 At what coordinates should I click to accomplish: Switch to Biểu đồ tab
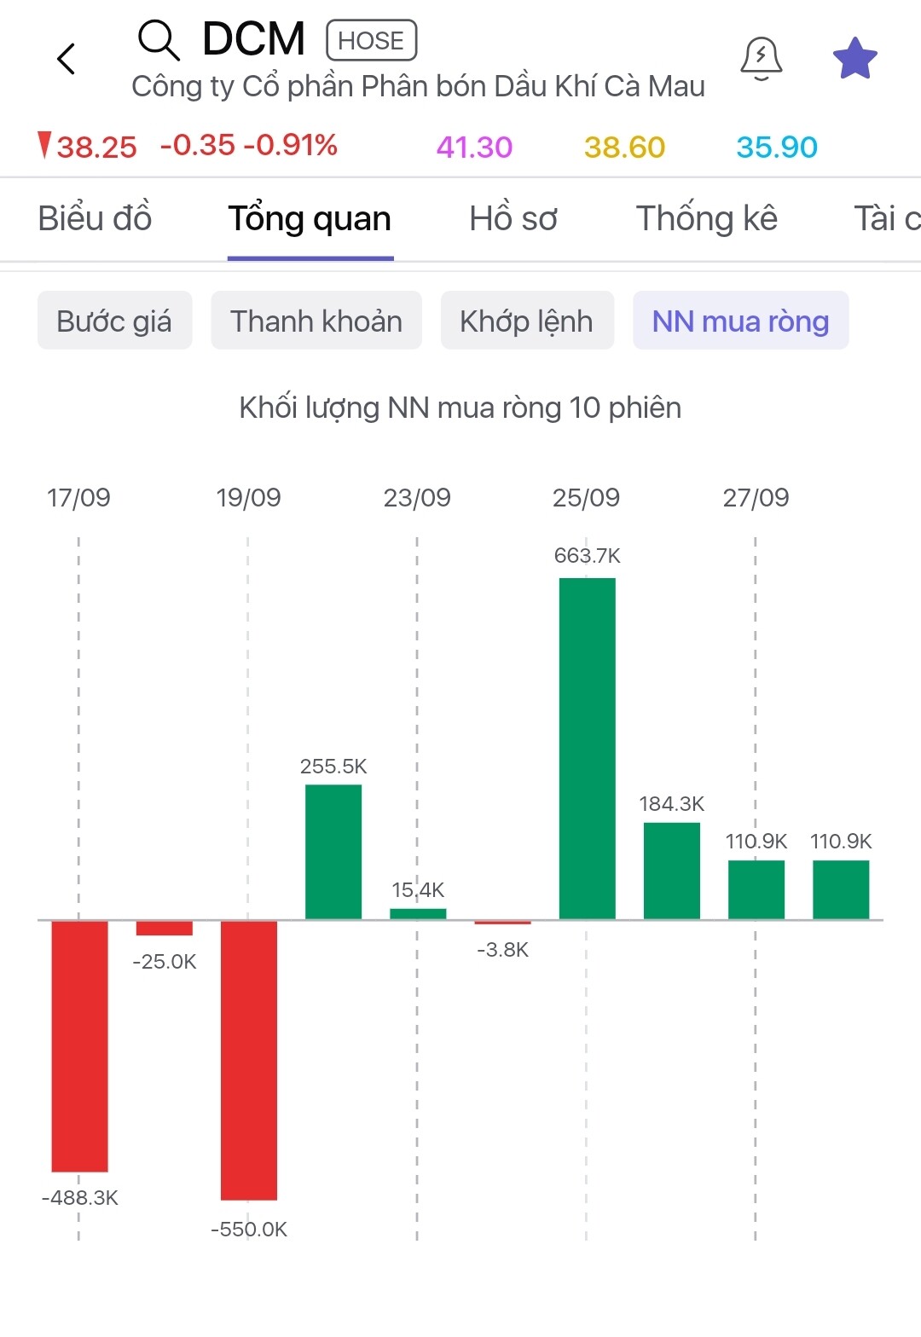(95, 219)
